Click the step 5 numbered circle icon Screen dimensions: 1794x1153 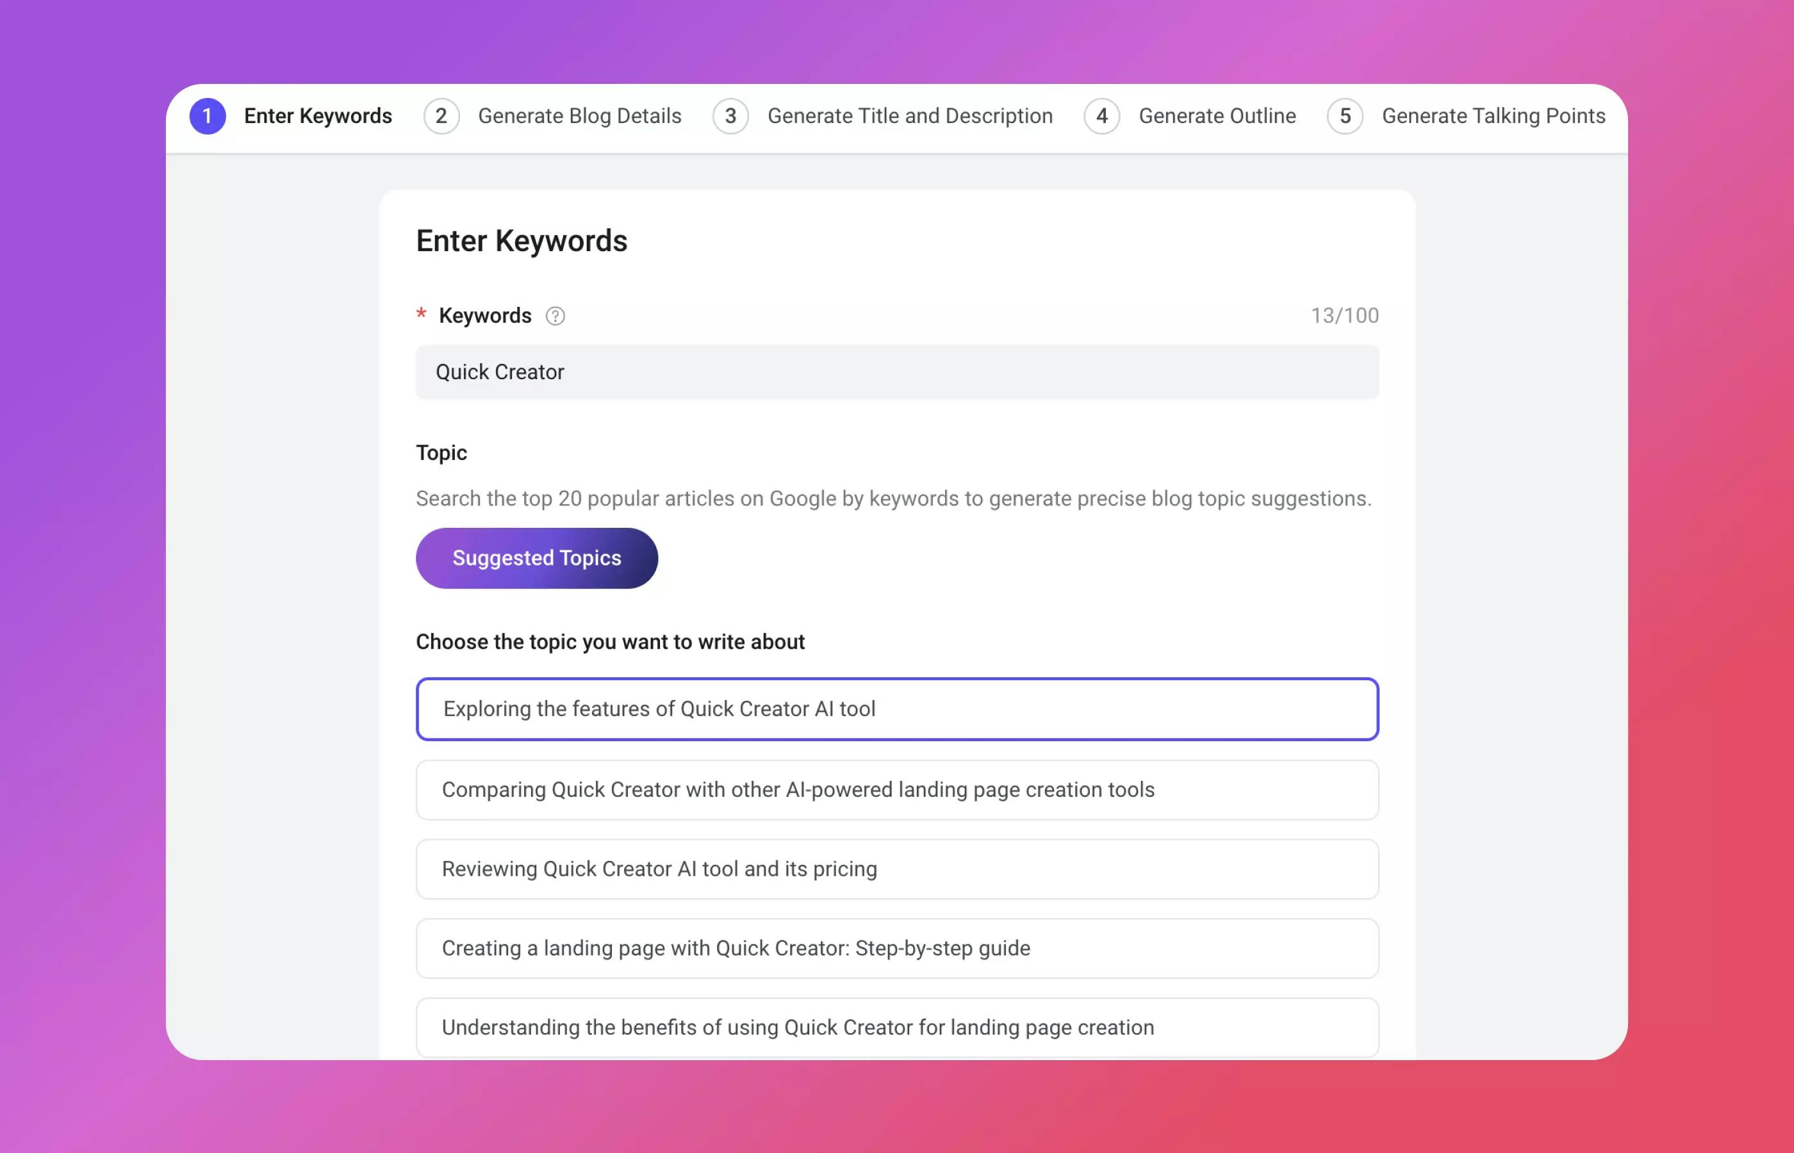1345,116
